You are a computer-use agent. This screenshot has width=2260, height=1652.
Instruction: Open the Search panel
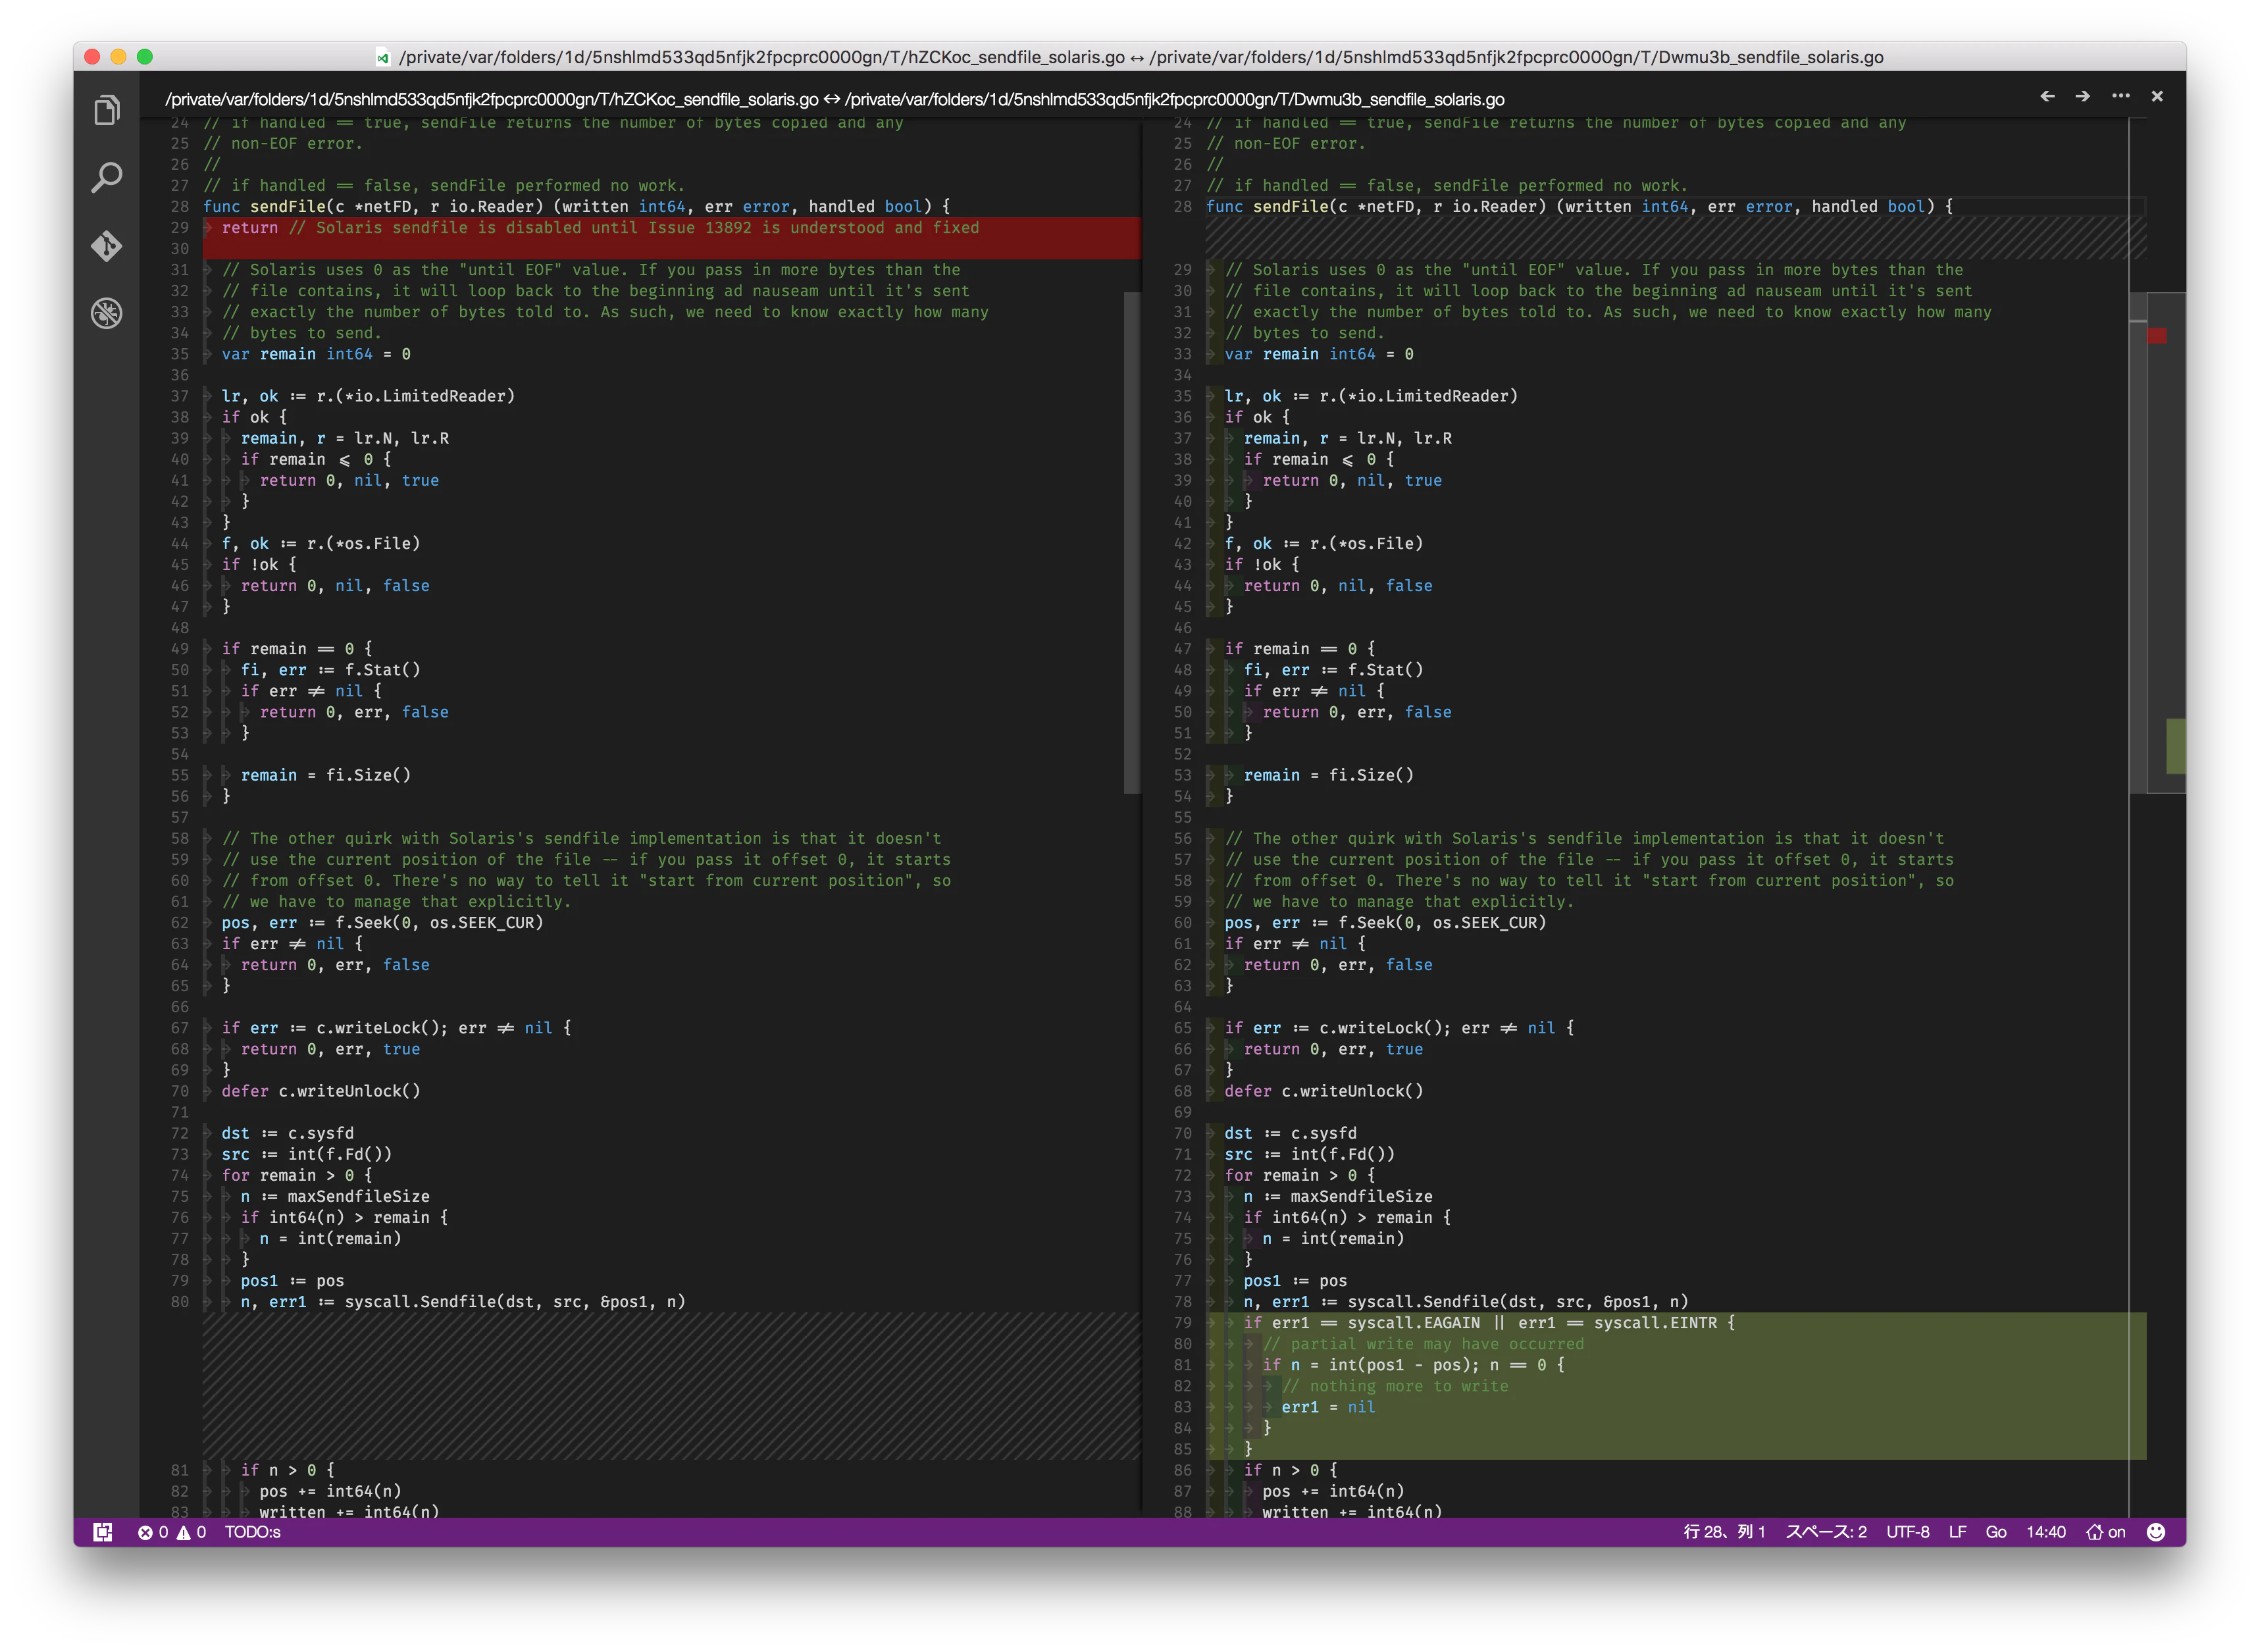click(106, 178)
